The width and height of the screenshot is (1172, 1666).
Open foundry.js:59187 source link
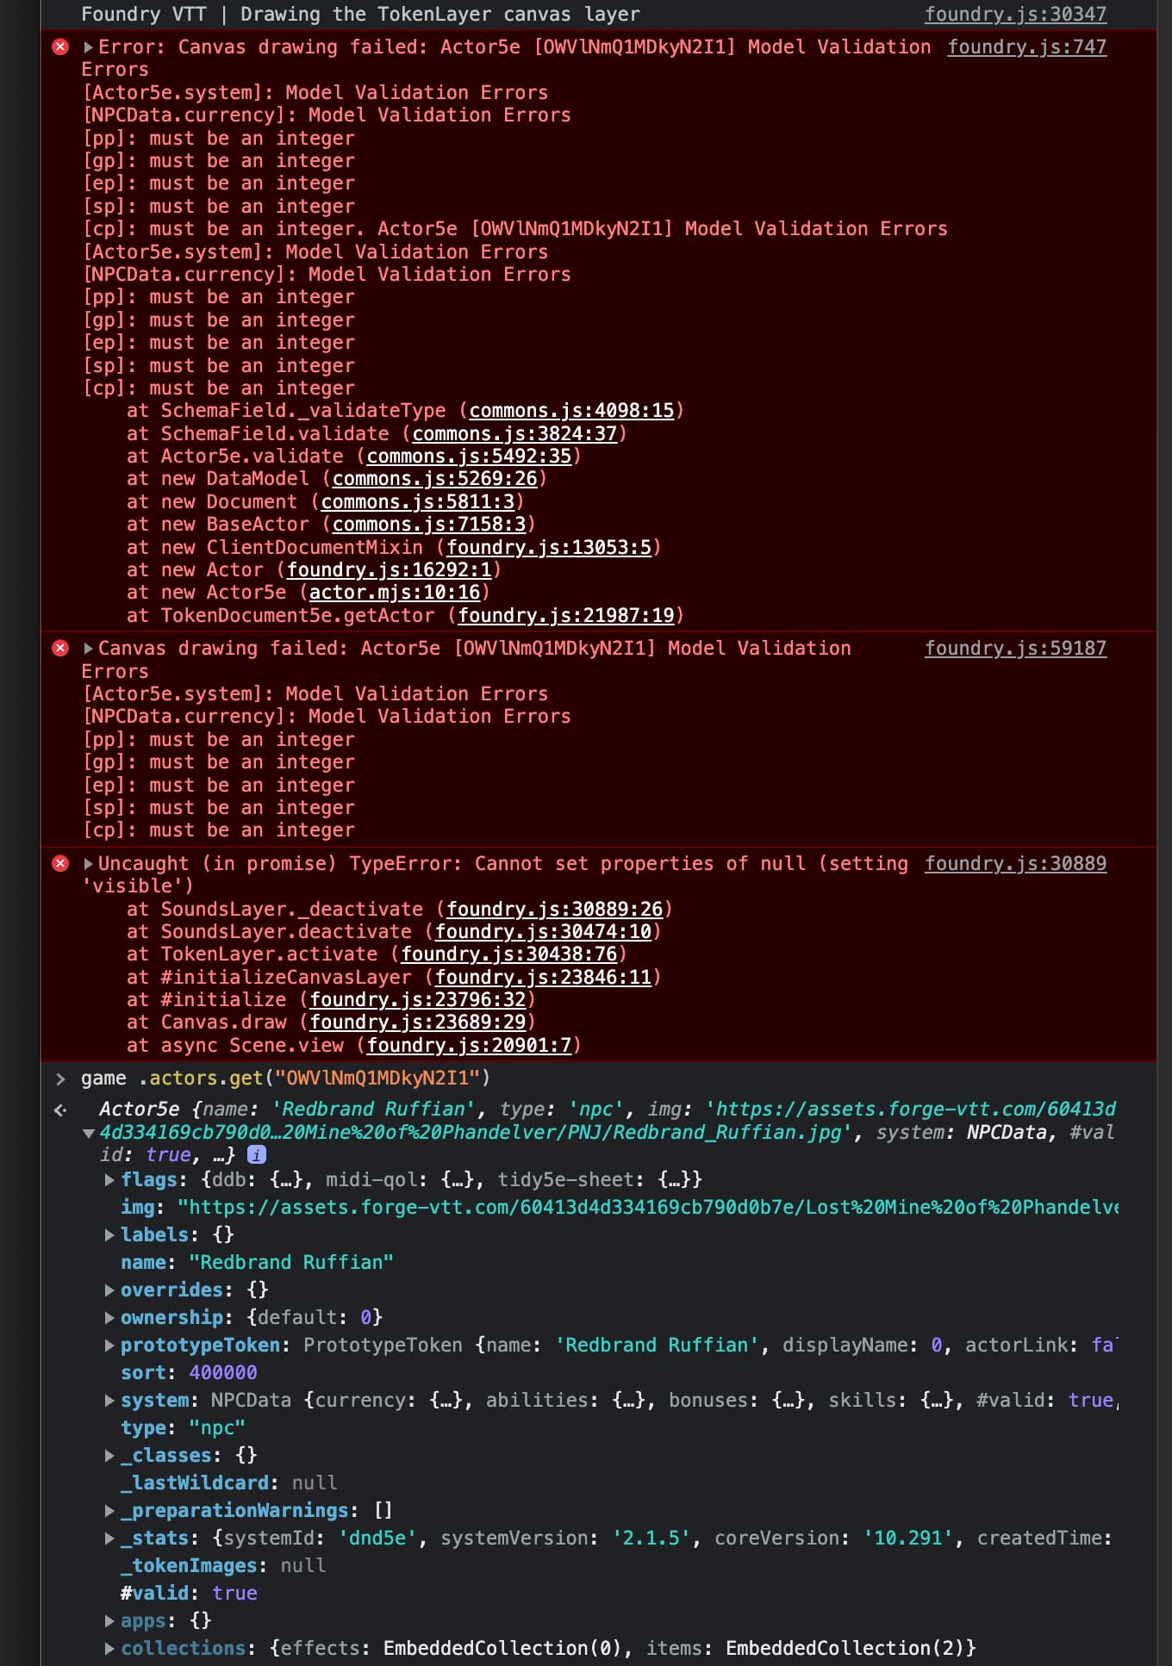point(1015,648)
